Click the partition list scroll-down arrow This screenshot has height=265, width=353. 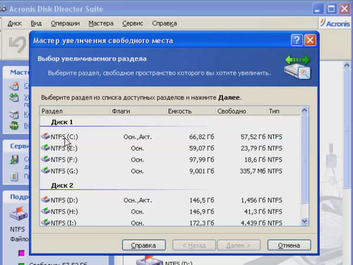(304, 222)
